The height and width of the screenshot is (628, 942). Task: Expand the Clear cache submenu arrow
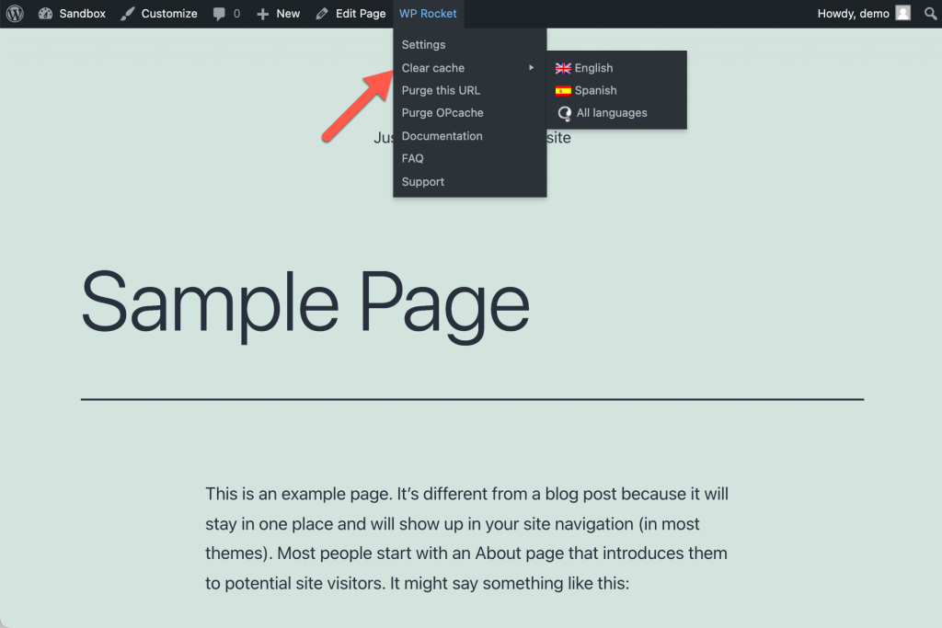coord(531,68)
